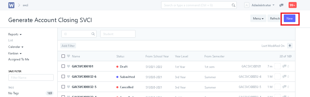Screen dimensions: 310x97
Task: Click the Student filter input field
Action: tap(118, 34)
